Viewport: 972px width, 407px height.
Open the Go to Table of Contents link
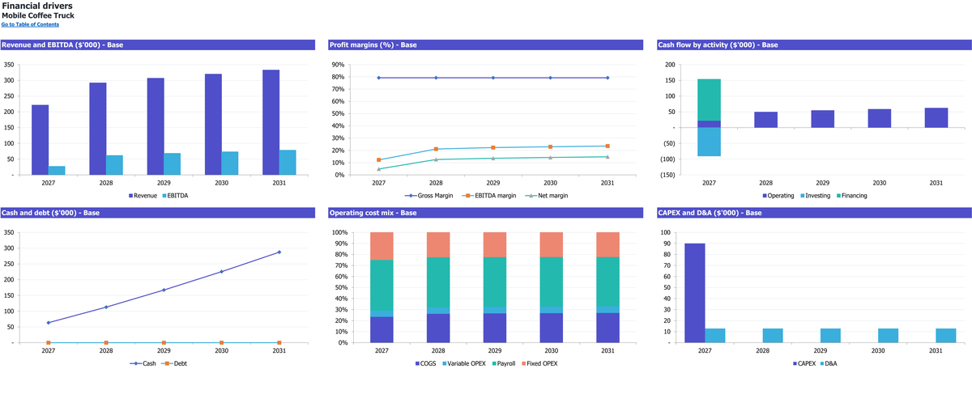point(30,24)
